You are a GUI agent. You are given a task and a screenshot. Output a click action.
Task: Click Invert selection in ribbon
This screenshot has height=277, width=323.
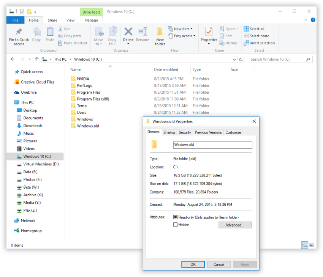[x=259, y=43]
